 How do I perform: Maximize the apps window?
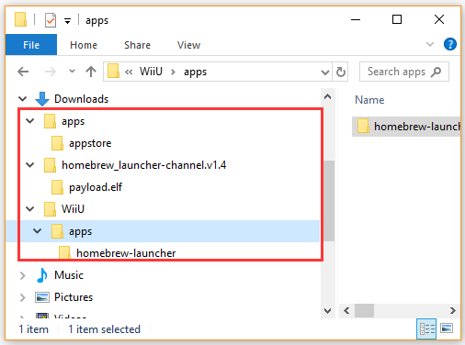397,19
